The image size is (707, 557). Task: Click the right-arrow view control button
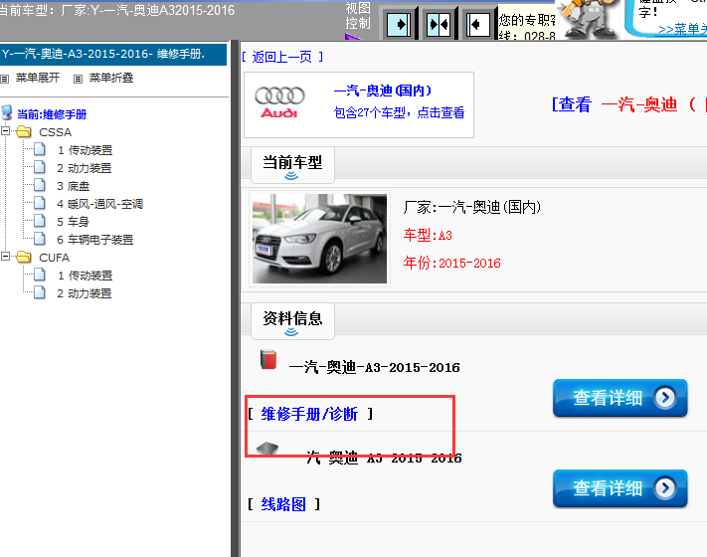399,24
